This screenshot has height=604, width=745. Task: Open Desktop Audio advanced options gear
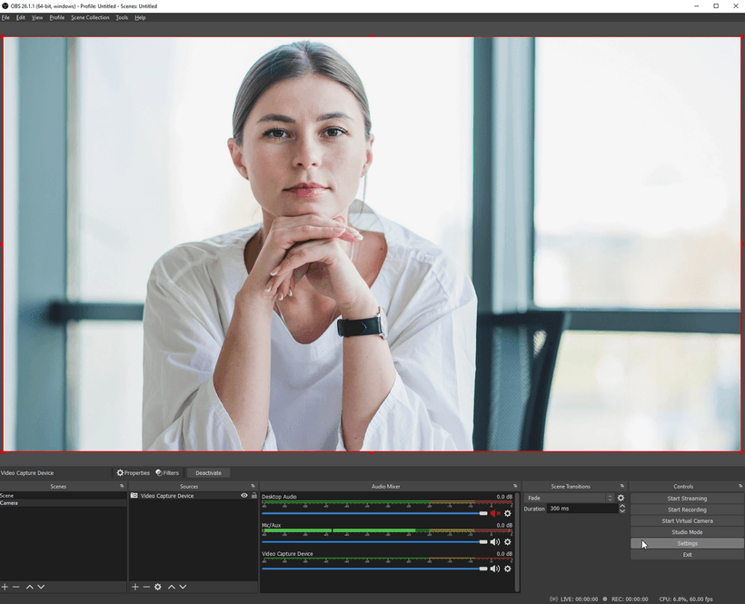507,513
